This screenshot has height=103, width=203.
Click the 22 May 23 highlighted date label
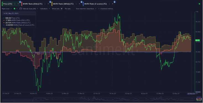click(x=191, y=94)
